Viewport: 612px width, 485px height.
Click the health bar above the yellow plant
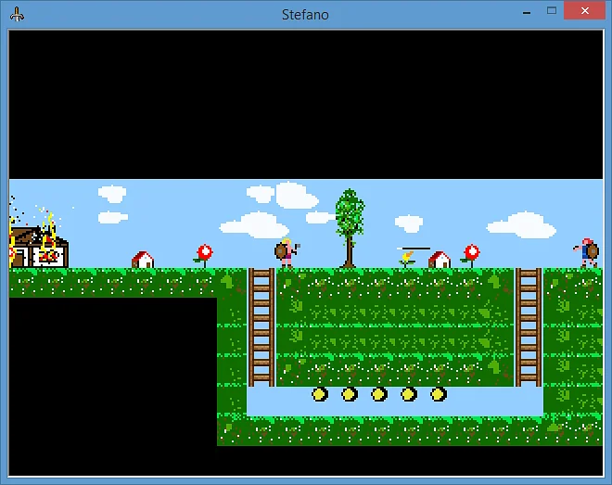click(x=414, y=249)
